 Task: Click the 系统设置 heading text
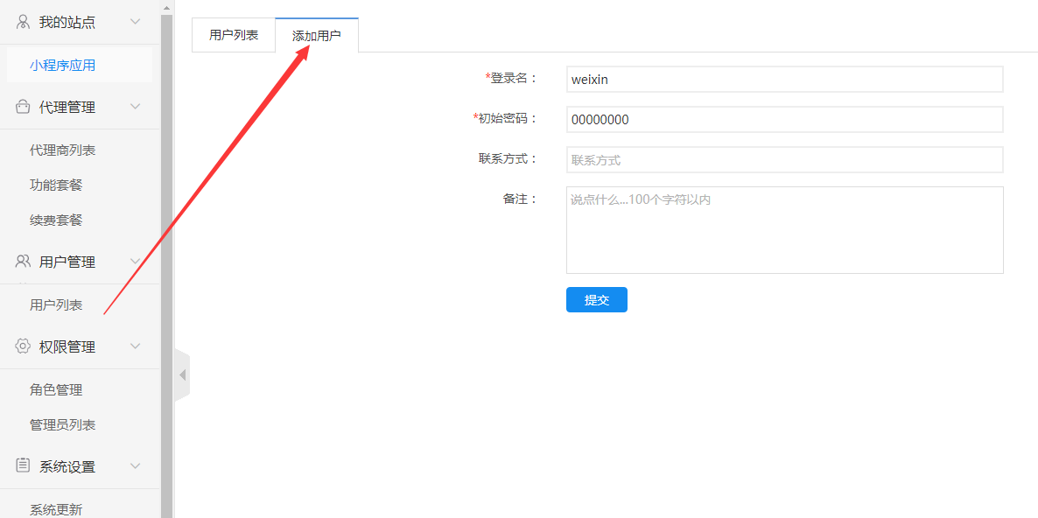[67, 466]
